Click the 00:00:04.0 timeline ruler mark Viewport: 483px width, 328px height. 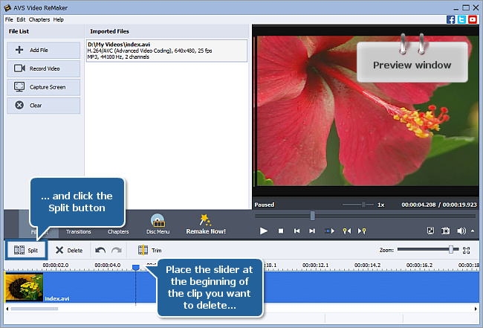pos(108,265)
